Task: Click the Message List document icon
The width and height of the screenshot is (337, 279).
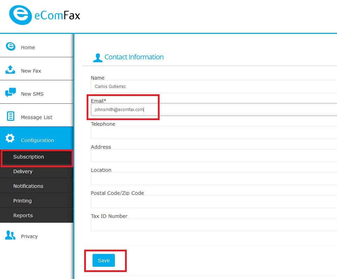Action: click(x=10, y=116)
